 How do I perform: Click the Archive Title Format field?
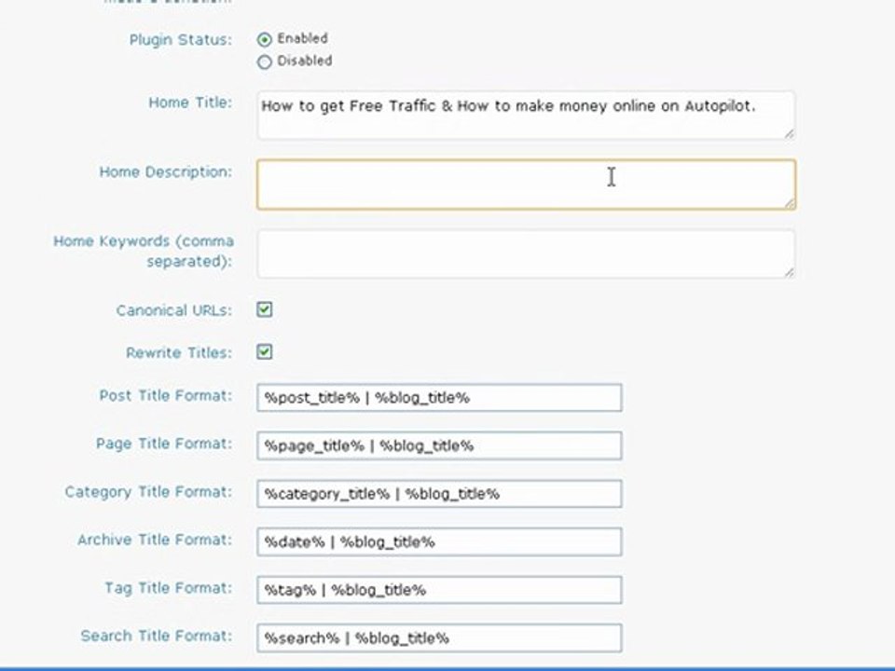(x=439, y=542)
